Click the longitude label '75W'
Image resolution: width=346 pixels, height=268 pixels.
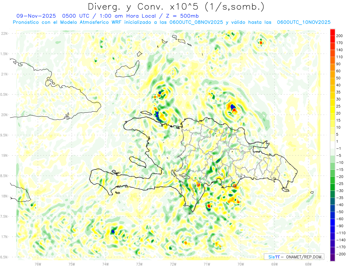tap(72, 264)
